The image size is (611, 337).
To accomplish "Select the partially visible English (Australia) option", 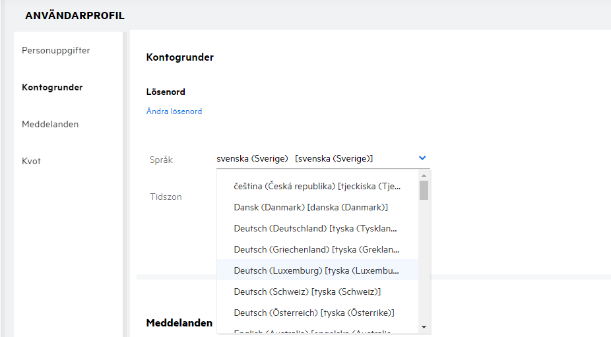I will [x=317, y=331].
